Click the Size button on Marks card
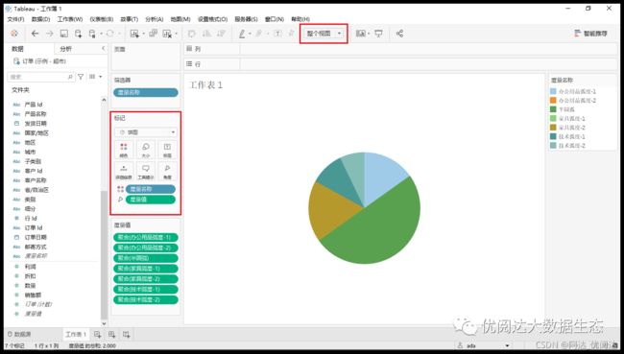The width and height of the screenshot is (624, 354). [146, 151]
